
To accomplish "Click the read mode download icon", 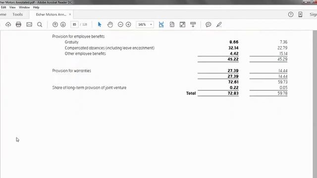I will coord(193,25).
